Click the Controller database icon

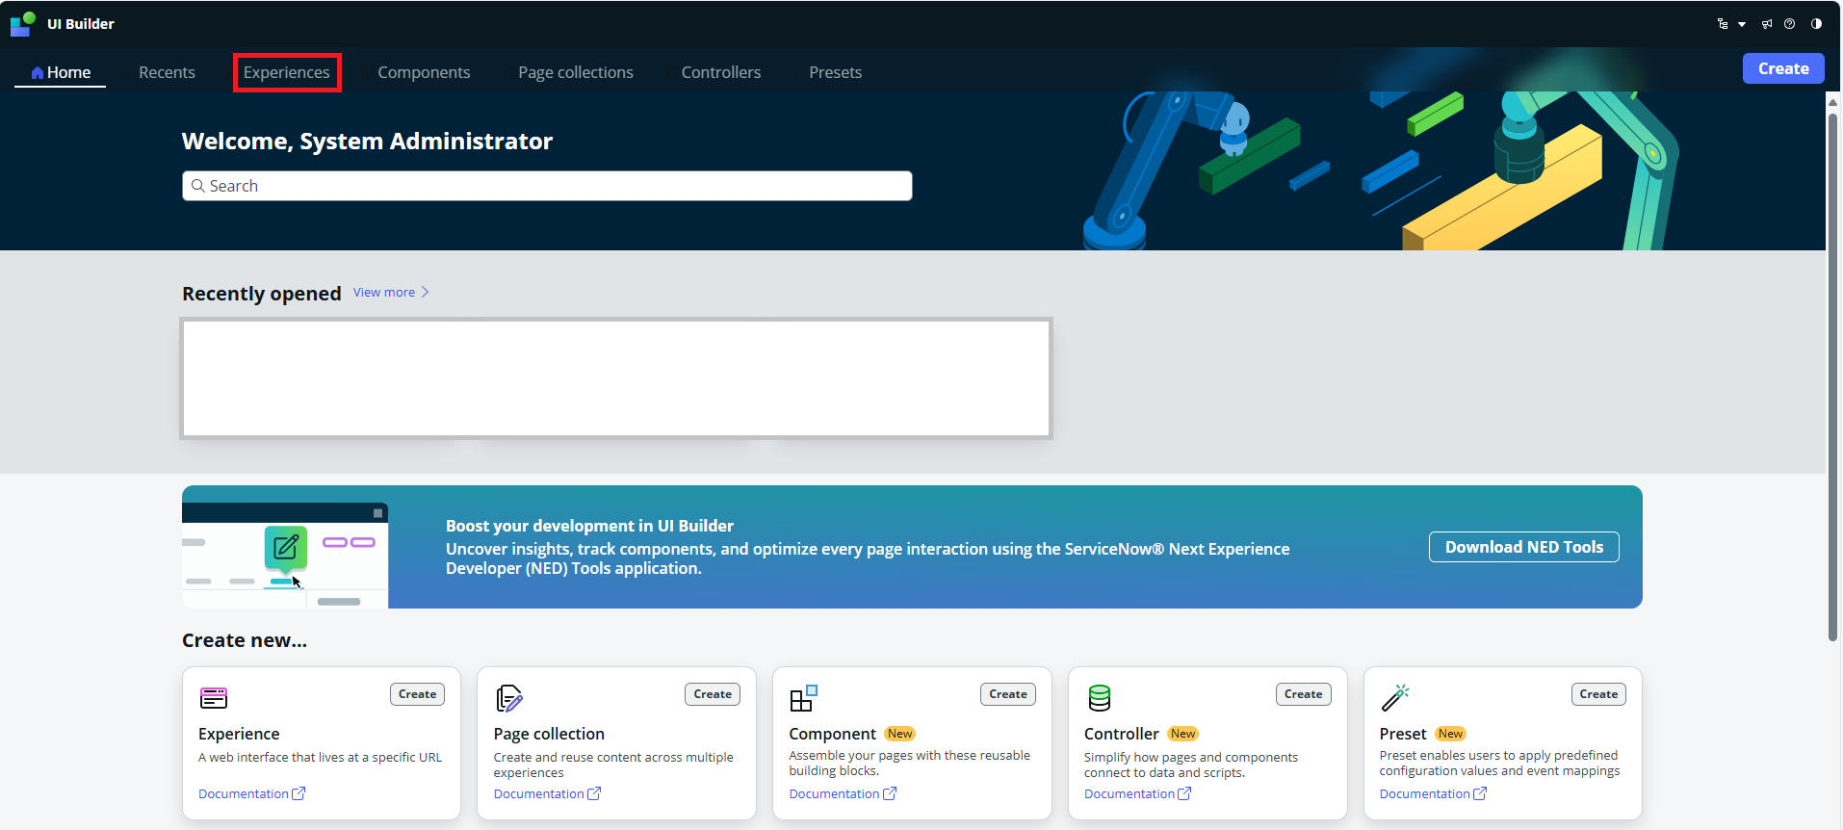click(x=1099, y=697)
